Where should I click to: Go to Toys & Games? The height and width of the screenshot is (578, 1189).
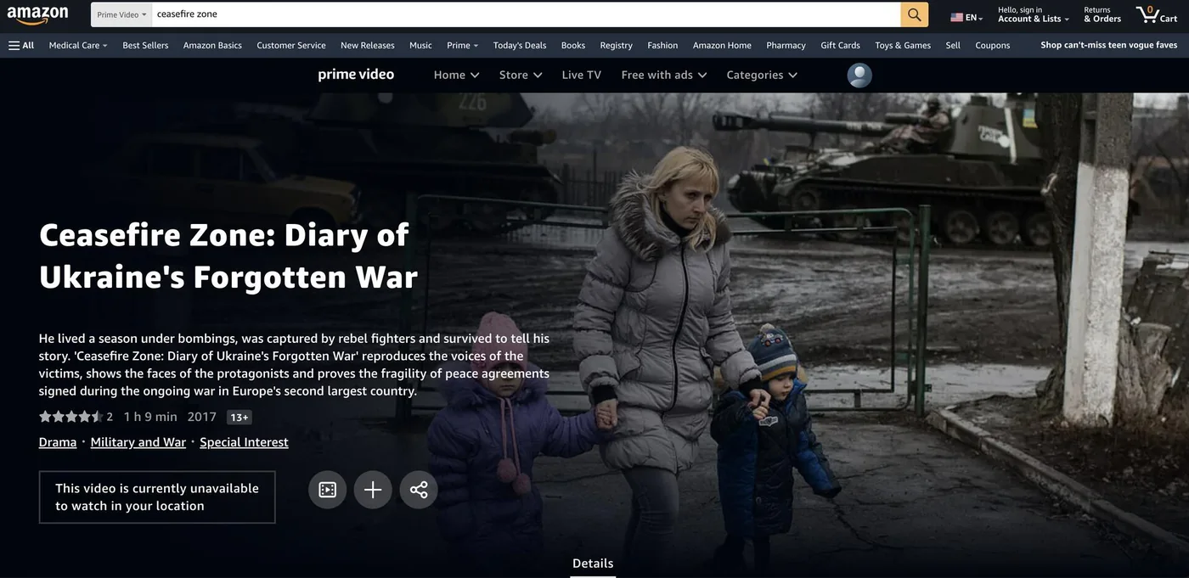click(x=903, y=45)
